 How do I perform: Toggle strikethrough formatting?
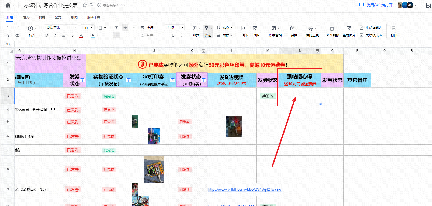pyautogui.click(x=72, y=35)
